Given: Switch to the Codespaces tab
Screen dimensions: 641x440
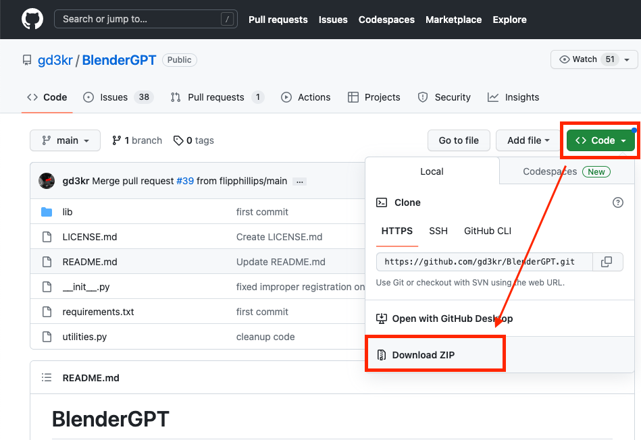Looking at the screenshot, I should (x=566, y=171).
